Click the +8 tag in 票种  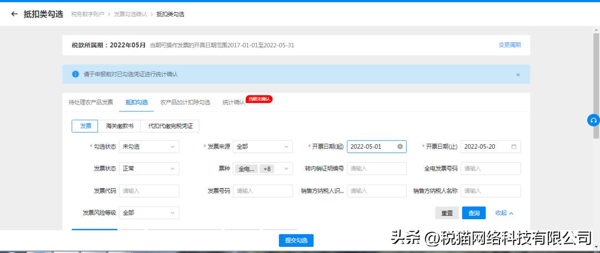pos(267,169)
